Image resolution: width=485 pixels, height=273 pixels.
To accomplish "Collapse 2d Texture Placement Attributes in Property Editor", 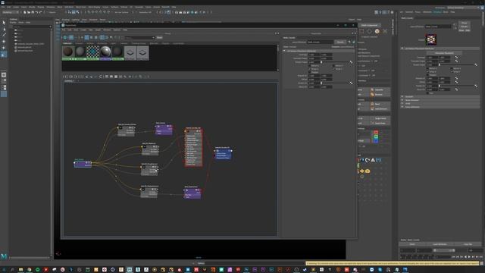I will point(319,51).
